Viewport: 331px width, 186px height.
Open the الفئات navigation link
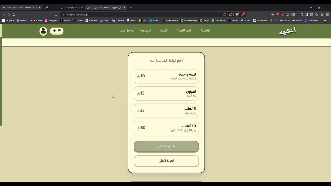coord(164,30)
